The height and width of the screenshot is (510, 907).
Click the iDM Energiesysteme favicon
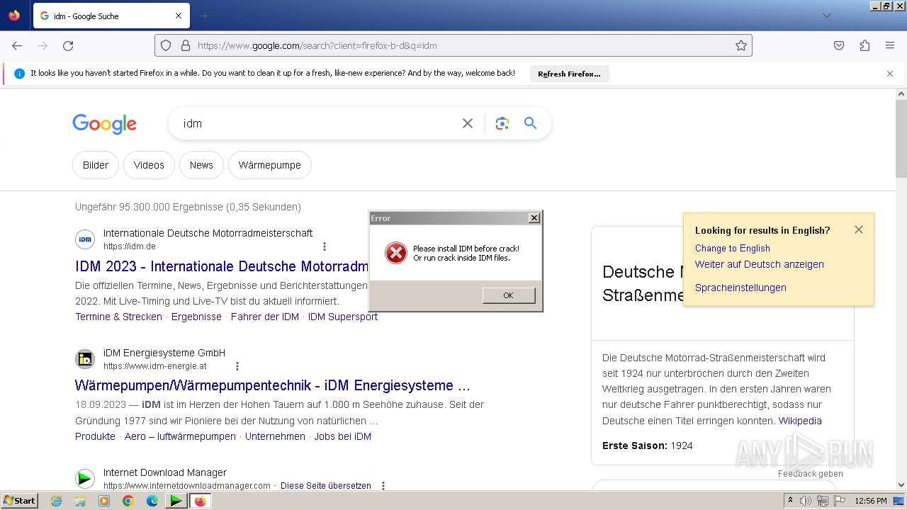tap(85, 359)
